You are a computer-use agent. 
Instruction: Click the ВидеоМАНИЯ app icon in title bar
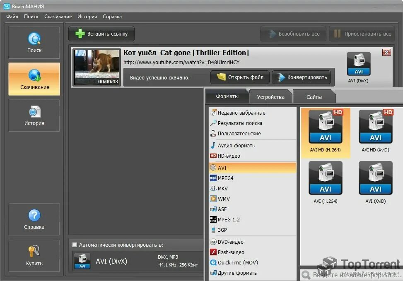(x=7, y=6)
